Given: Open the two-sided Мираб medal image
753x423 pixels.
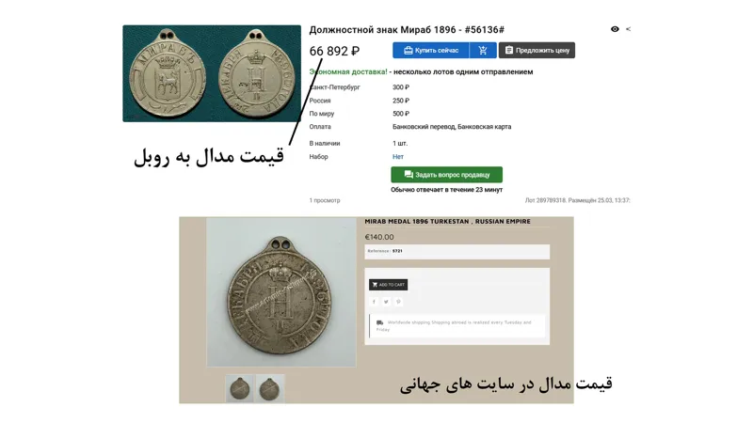Looking at the screenshot, I should [x=212, y=73].
